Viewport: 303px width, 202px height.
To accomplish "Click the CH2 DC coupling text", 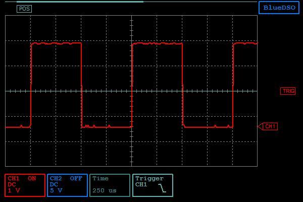I will click(54, 184).
